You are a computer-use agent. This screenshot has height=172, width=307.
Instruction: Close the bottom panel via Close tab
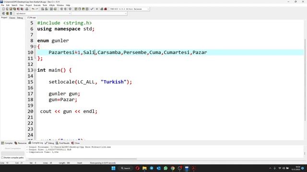(x=76, y=143)
